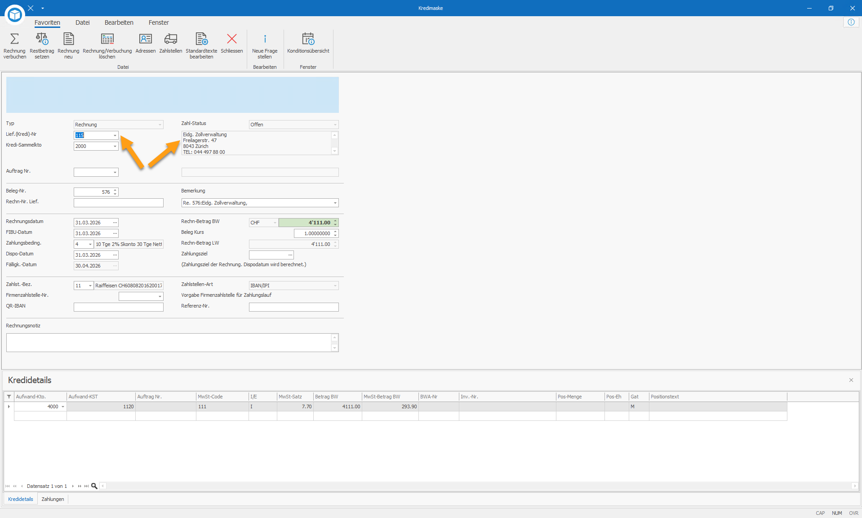
Task: Create a new invoice with Rechnung neu
Action: [x=68, y=39]
